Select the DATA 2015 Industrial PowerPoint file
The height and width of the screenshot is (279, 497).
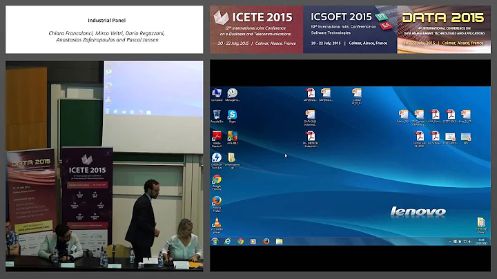[x=310, y=118]
